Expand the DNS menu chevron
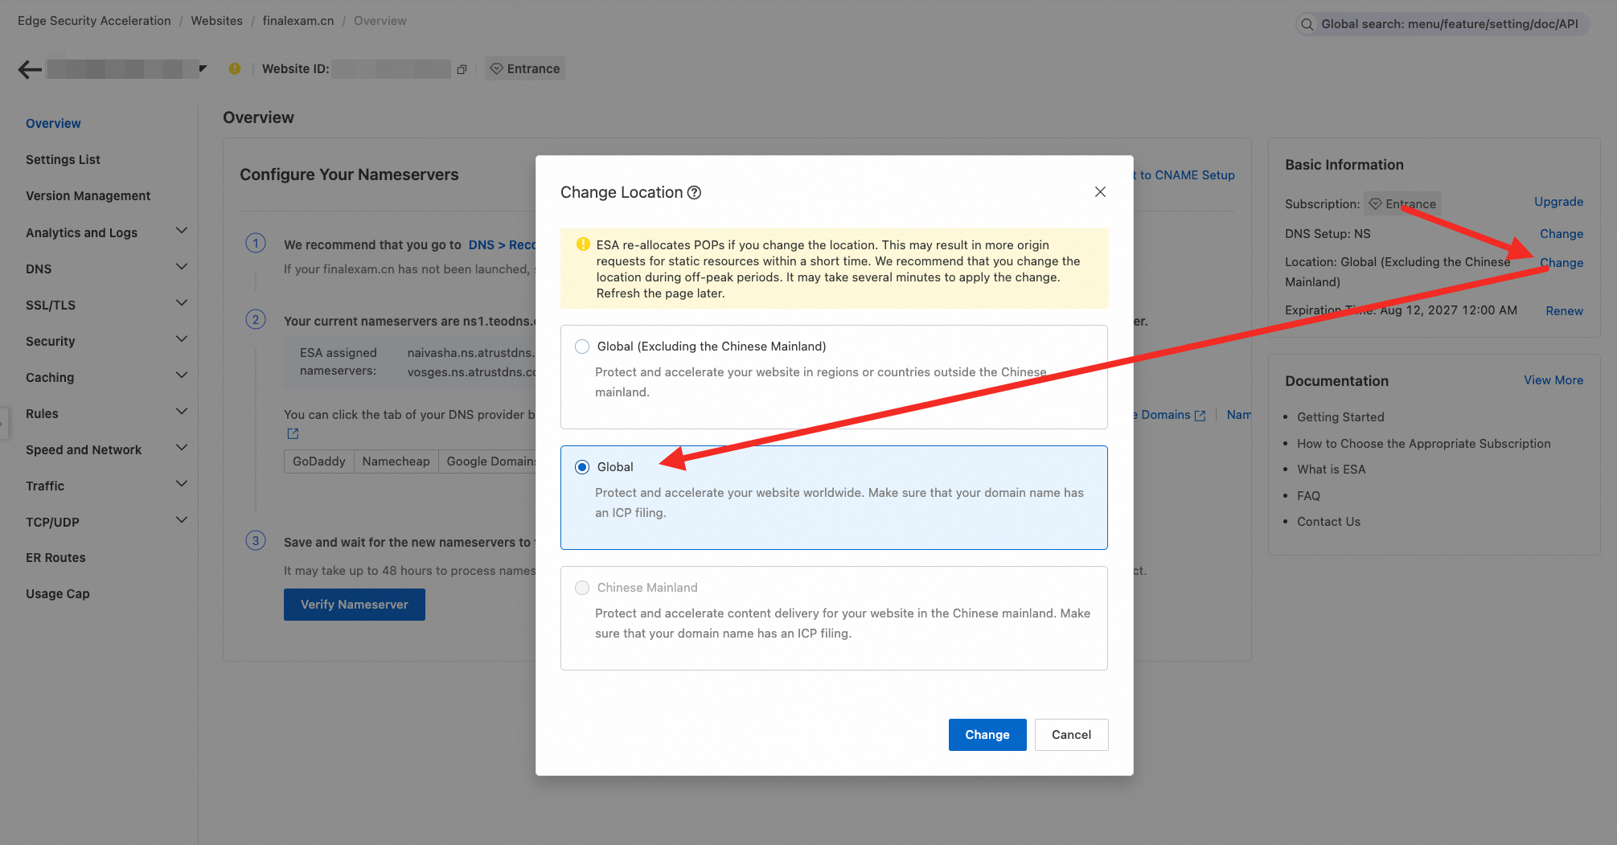1617x845 pixels. click(182, 268)
